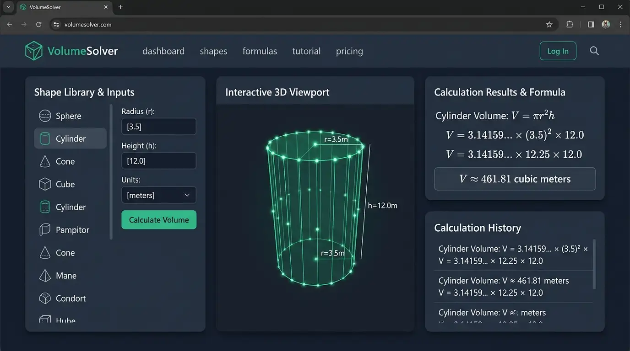630x351 pixels.
Task: Click the formula line with 12.25 × 12.0 in Results
Action: (514, 154)
